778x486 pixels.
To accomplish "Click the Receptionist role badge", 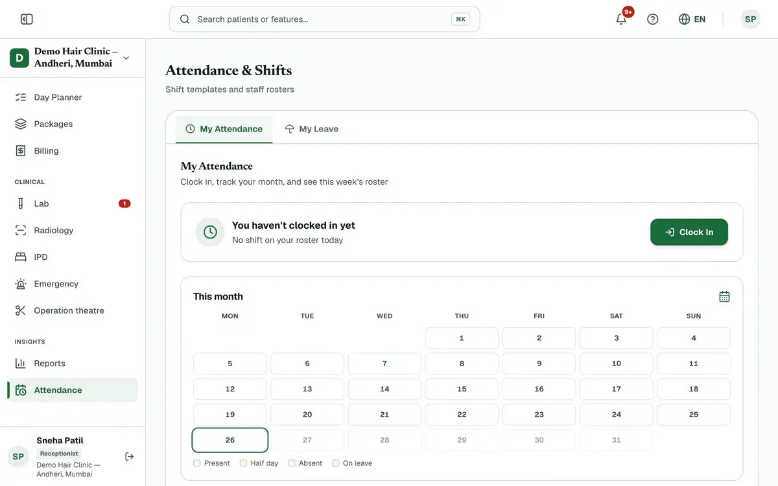I will point(59,454).
